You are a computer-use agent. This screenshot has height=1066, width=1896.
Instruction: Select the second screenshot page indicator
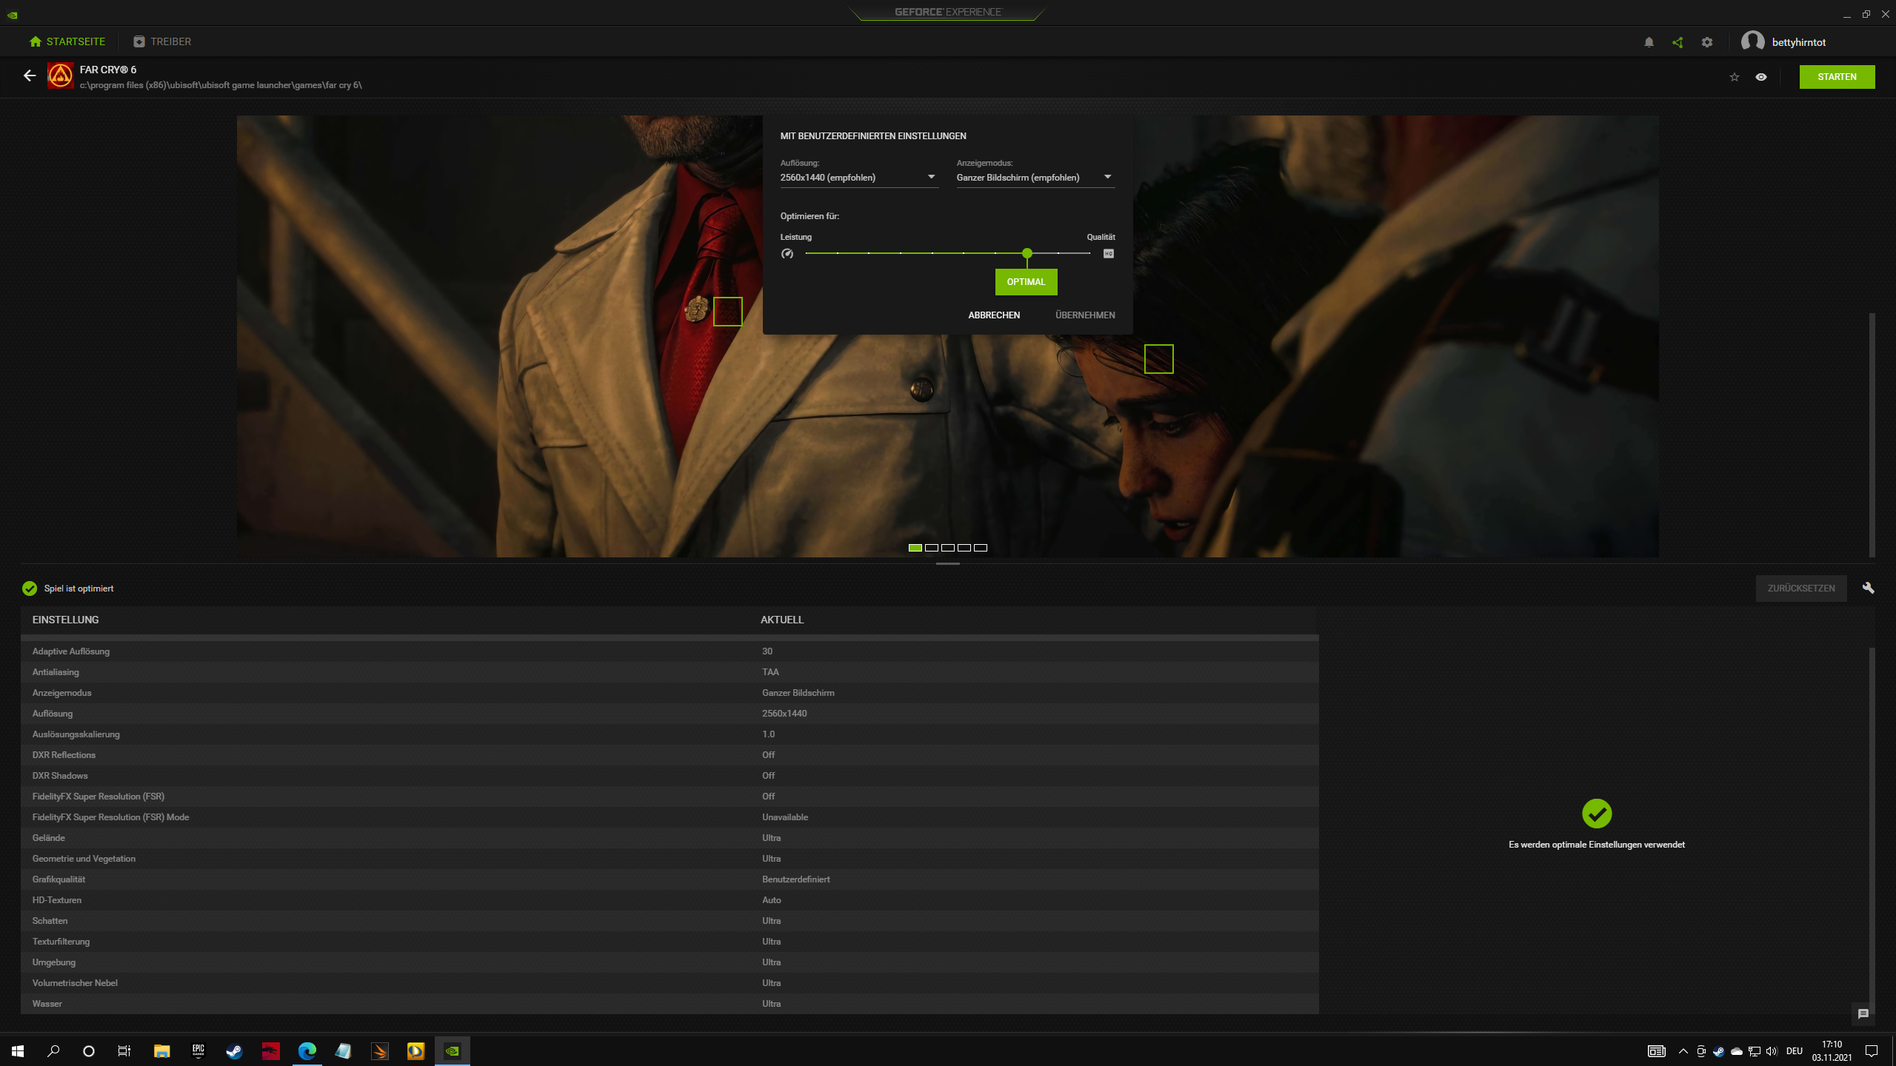click(932, 548)
